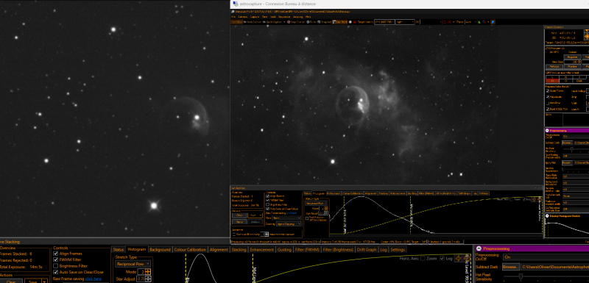Image resolution: width=589 pixels, height=283 pixels.
Task: Toggle Align Frames in the small remote panel
Action: 267,196
